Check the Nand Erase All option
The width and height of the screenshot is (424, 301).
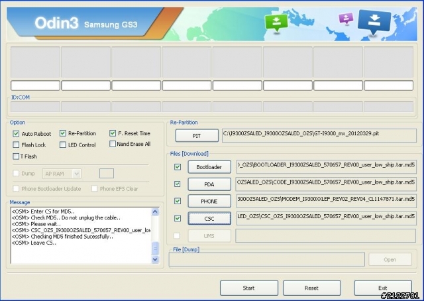tap(113, 144)
